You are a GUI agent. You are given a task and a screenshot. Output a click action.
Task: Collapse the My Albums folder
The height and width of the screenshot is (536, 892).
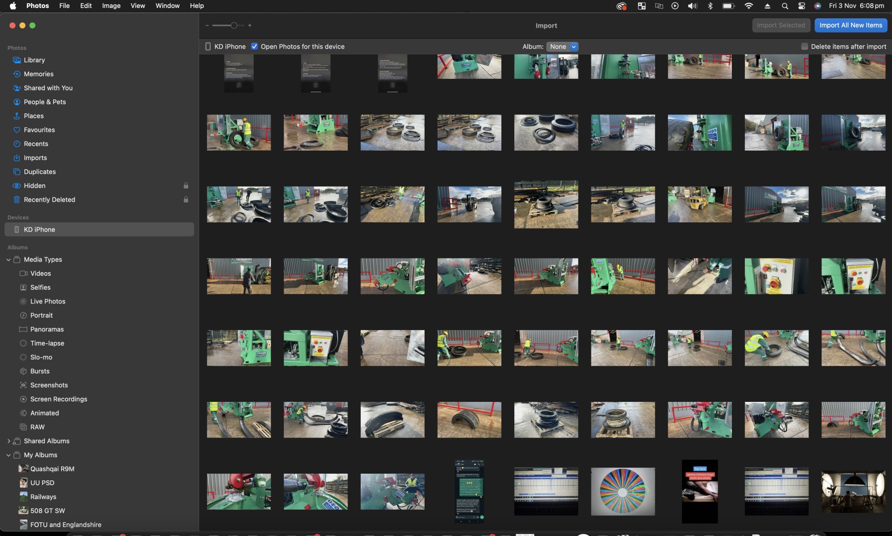(8, 455)
